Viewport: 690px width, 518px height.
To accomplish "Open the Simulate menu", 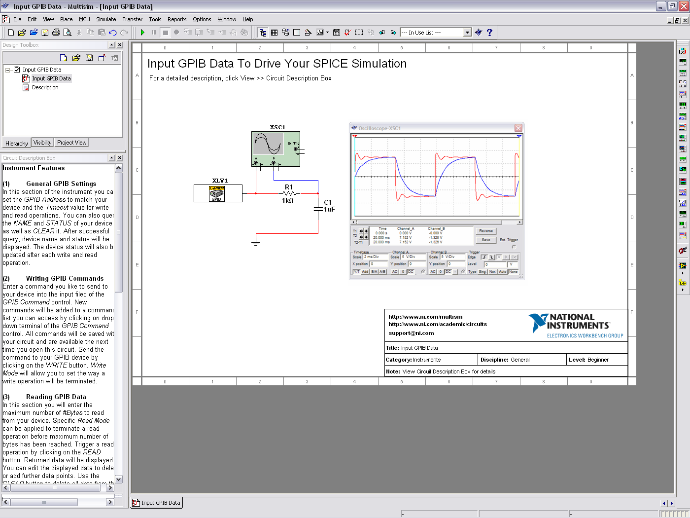I will [106, 19].
